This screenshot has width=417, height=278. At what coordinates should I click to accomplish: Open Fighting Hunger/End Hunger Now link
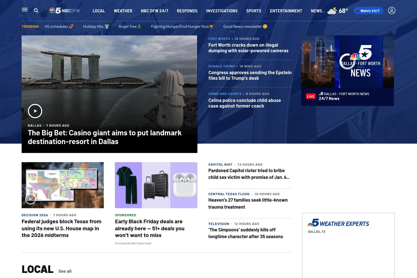pos(182,26)
